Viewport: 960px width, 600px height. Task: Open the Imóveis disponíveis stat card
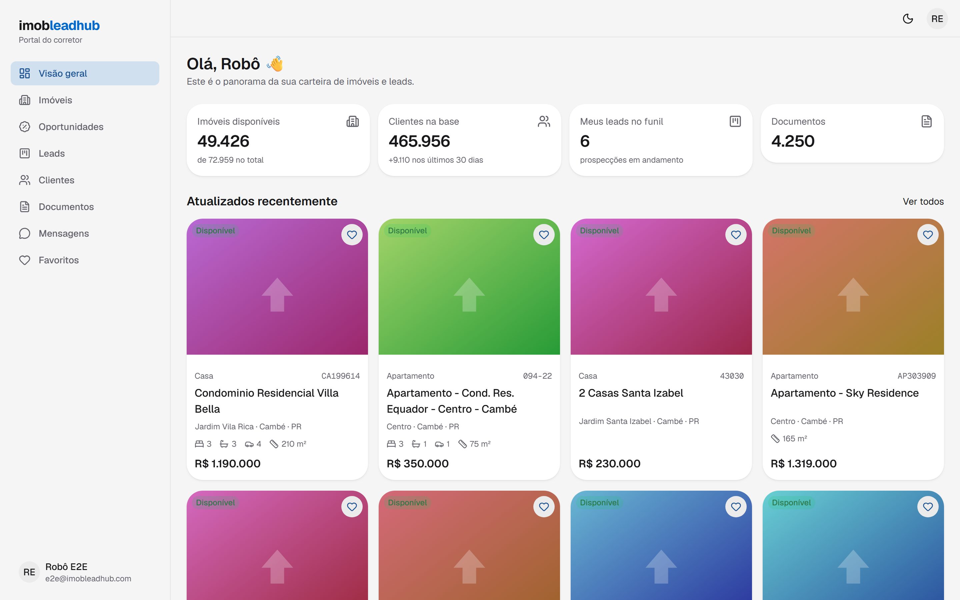point(278,140)
